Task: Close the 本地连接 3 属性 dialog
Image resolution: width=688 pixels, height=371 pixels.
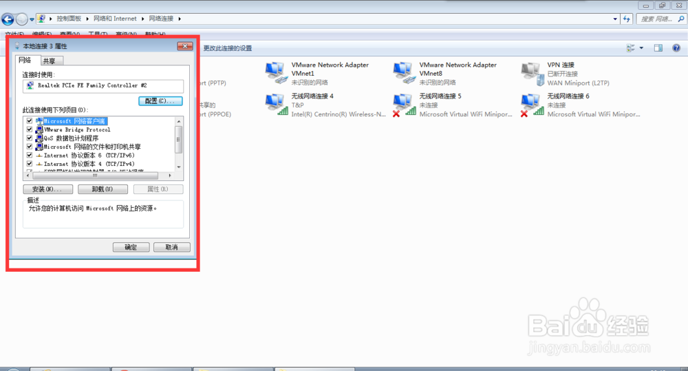Action: point(185,46)
